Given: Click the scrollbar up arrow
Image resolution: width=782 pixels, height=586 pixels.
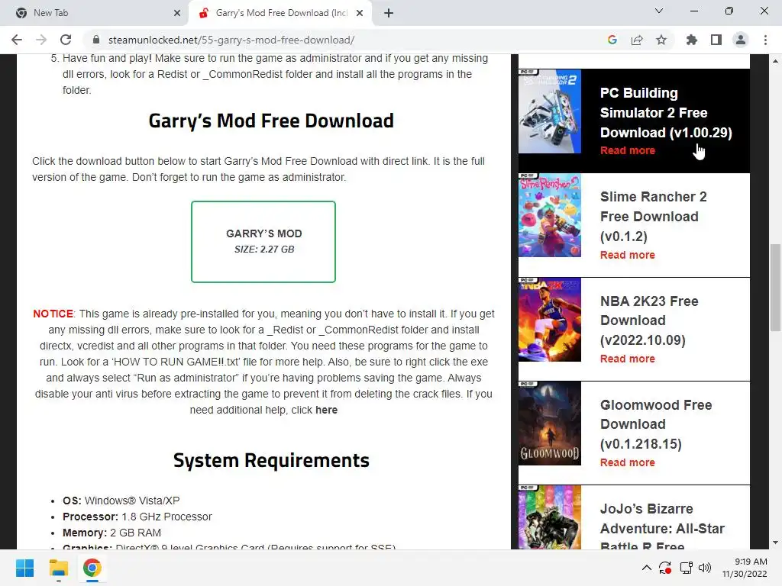Looking at the screenshot, I should (775, 61).
